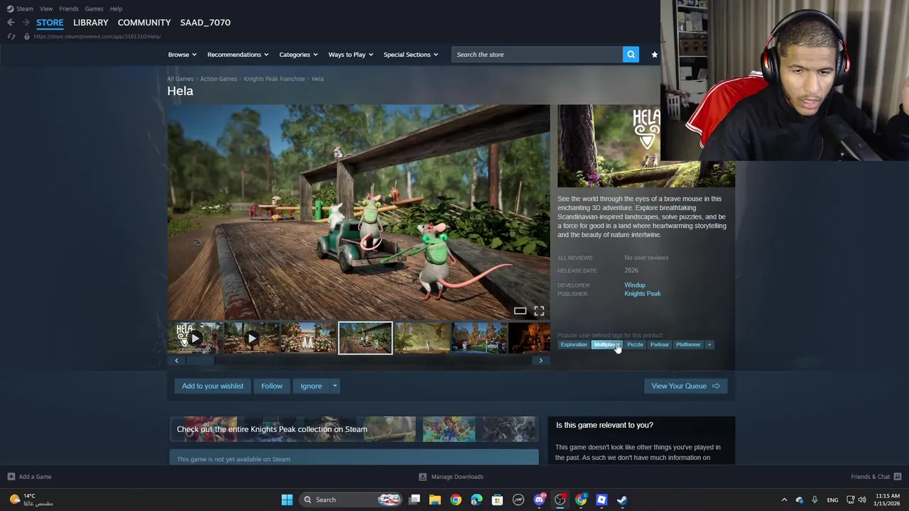Open the Windows Start menu
909x511 pixels.
click(287, 500)
